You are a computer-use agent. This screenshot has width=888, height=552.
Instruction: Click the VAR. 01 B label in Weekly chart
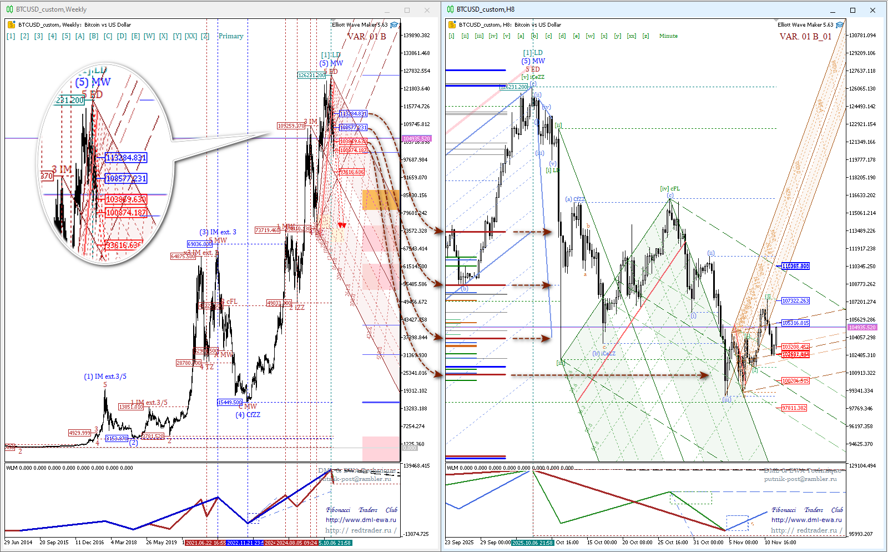point(366,37)
